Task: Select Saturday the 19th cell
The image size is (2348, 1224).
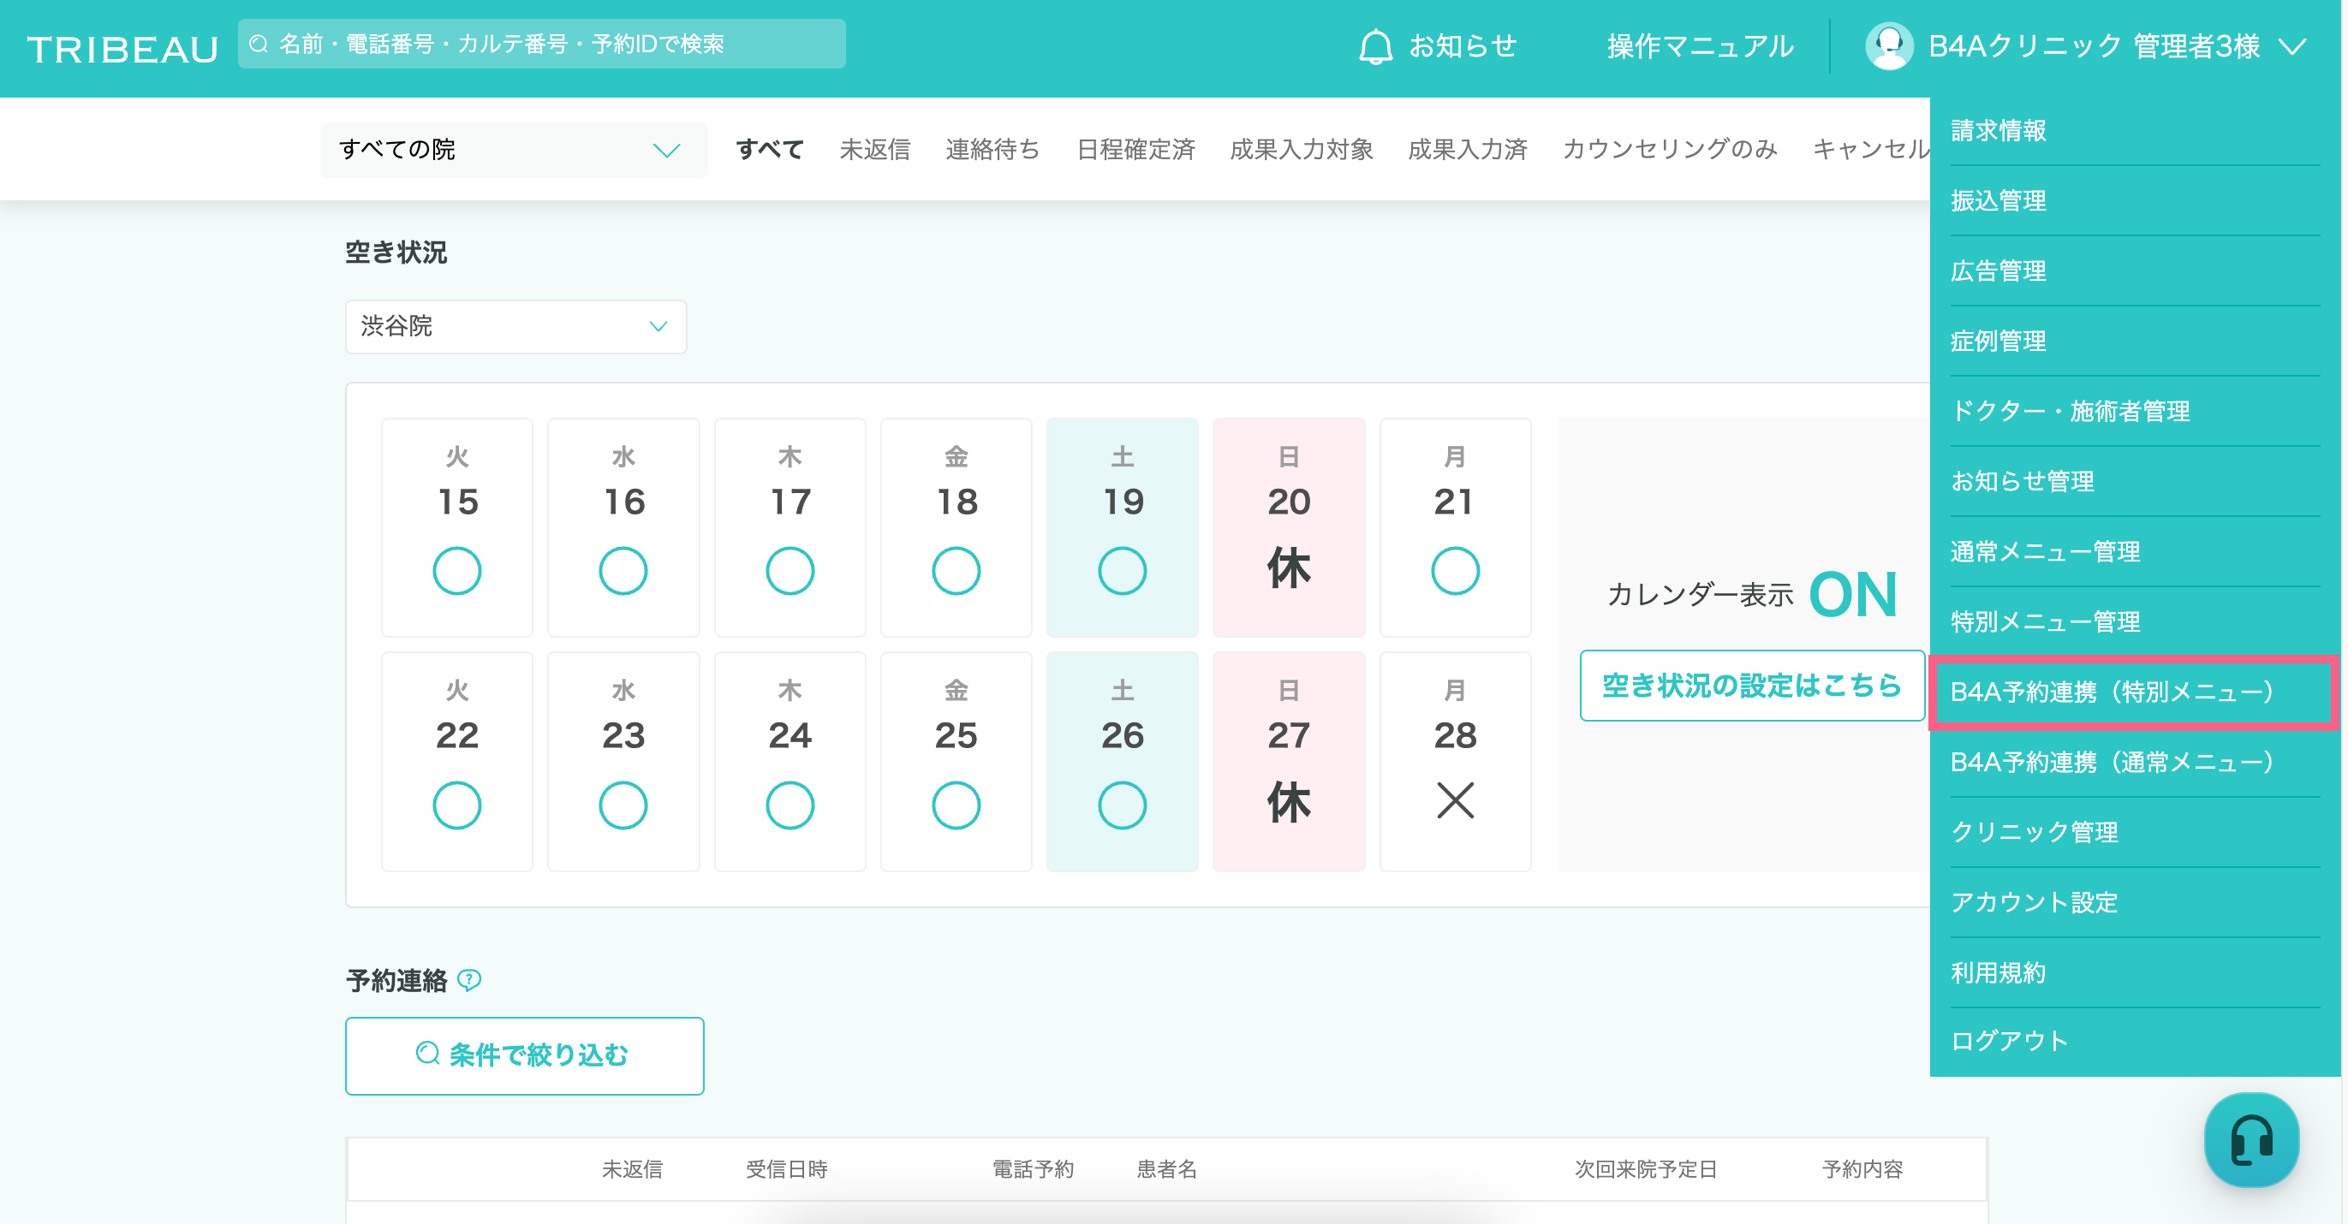Action: click(x=1122, y=526)
